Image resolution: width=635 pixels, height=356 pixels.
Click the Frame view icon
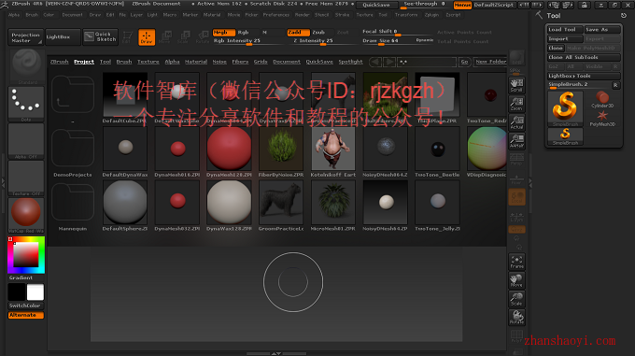pos(516,262)
